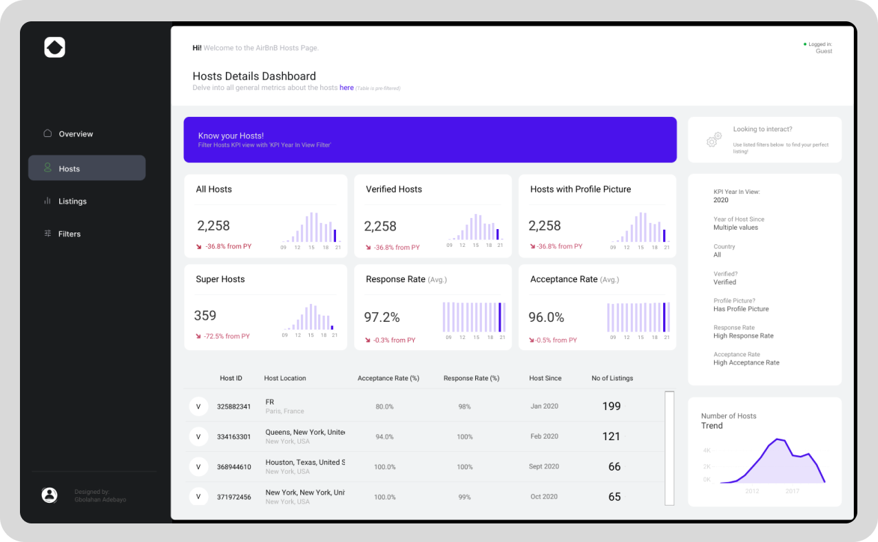
Task: Open the Verified? filter
Action: click(725, 278)
